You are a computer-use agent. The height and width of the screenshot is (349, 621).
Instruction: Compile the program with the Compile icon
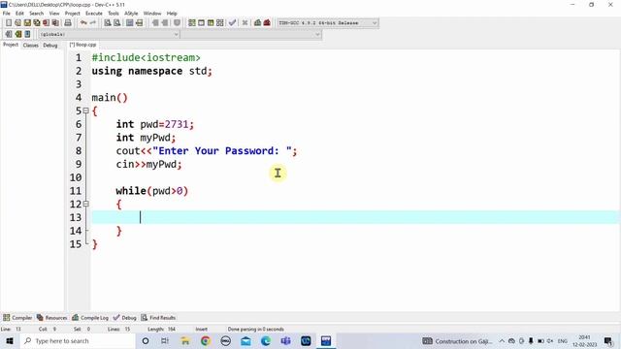192,23
